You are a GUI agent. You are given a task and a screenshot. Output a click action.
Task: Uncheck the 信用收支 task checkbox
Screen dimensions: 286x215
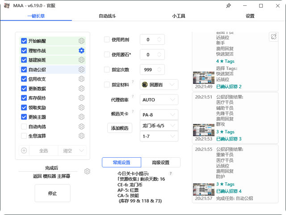pos(24,79)
